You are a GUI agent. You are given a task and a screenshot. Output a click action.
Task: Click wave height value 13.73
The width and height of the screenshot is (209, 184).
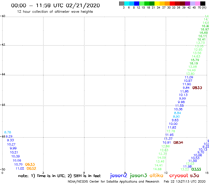click(201, 43)
